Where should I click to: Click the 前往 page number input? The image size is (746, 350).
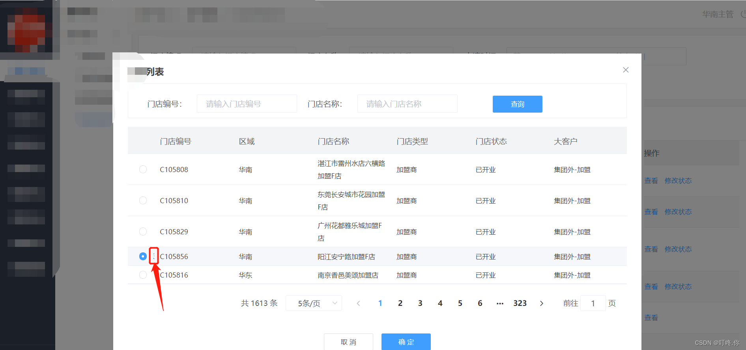(x=593, y=303)
